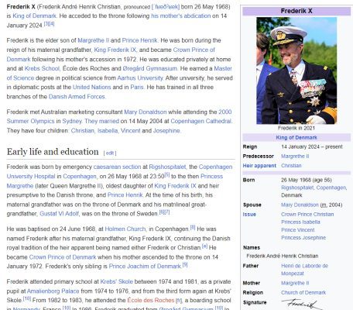Viewport: 353px width, 310px height.
Task: Click the King of Denmark infobox header link
Action: pyautogui.click(x=296, y=138)
